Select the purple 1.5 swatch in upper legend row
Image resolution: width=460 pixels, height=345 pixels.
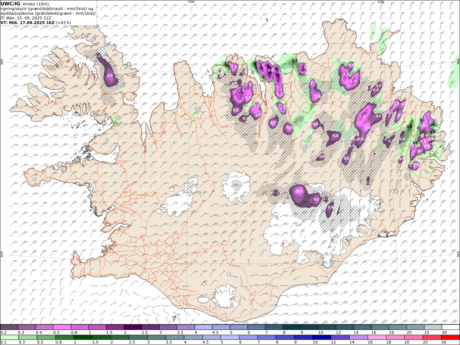point(115,327)
